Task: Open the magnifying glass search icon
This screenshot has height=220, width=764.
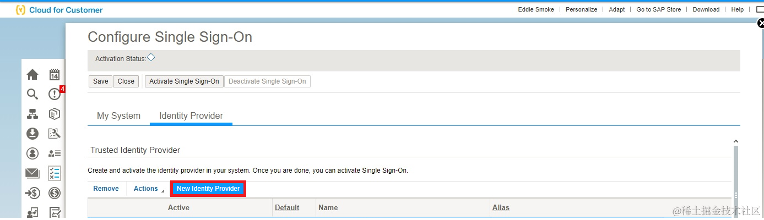Action: [x=32, y=94]
